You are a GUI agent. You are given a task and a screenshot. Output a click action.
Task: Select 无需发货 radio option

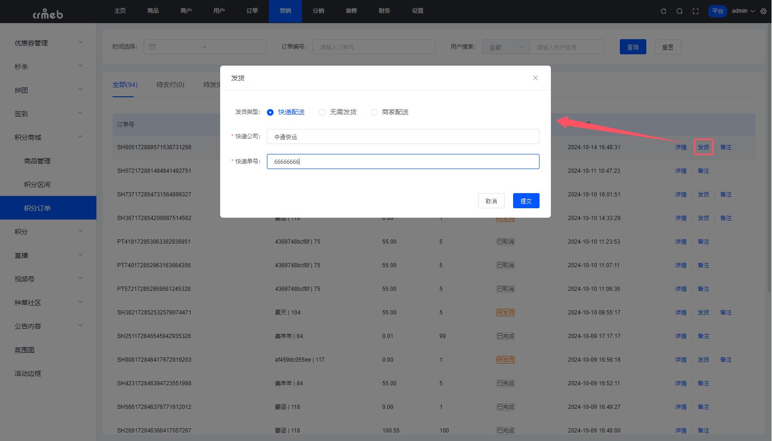338,112
